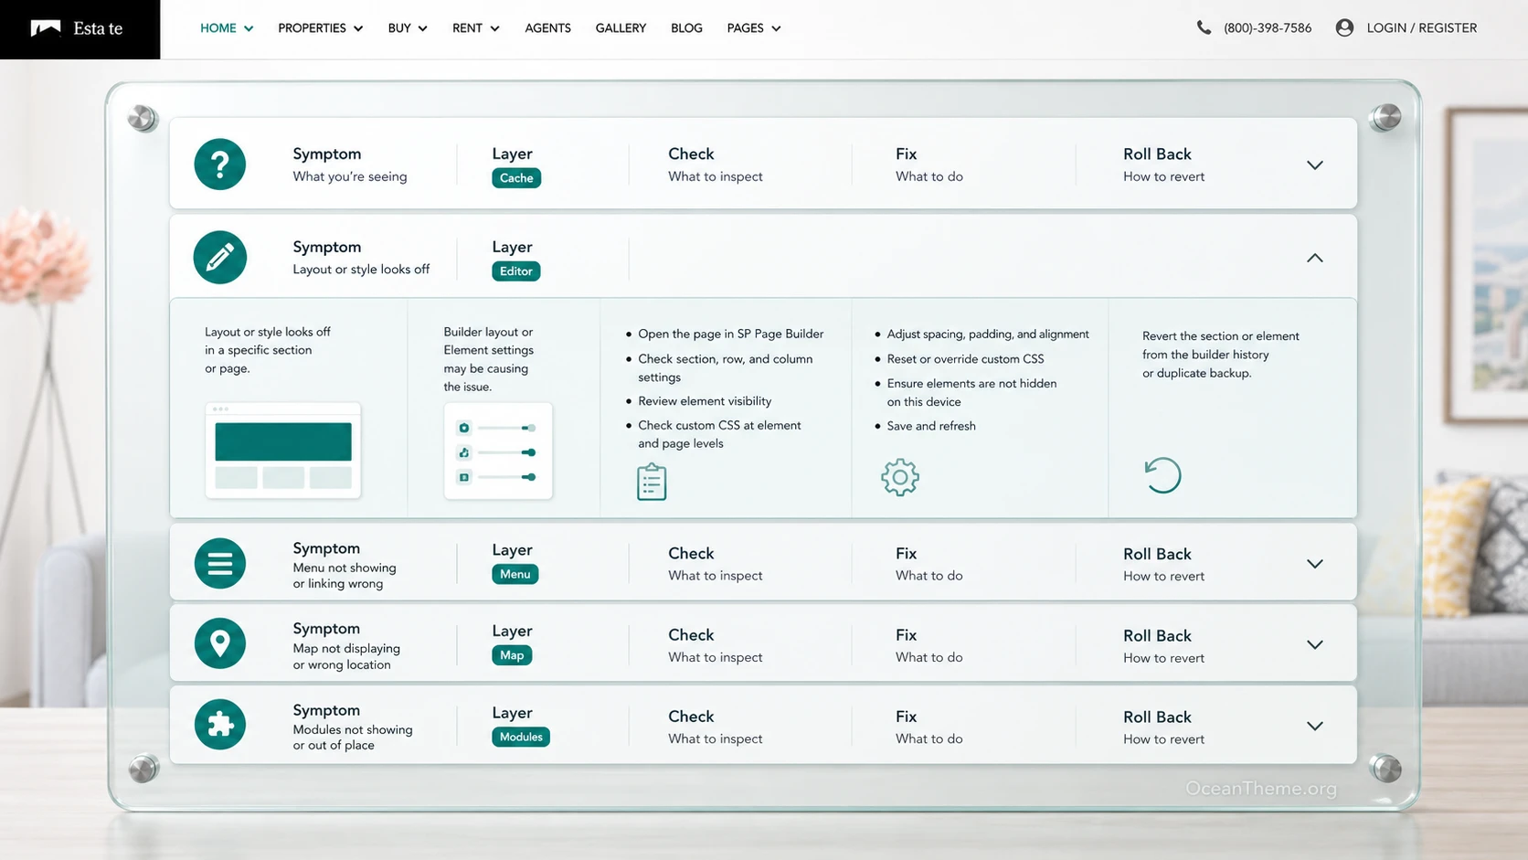Click 'Layout or style looks off' row subtitle
This screenshot has width=1528, height=860.
[x=361, y=270]
